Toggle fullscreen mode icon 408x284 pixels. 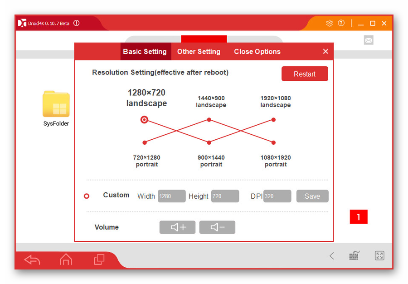pos(379,256)
